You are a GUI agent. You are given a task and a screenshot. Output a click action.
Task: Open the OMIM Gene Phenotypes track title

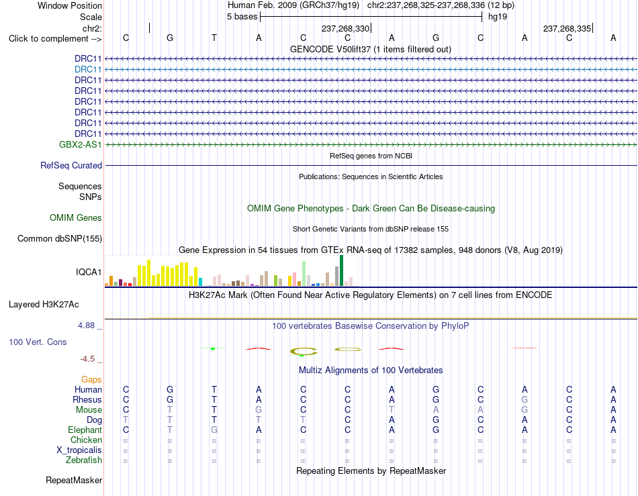(x=371, y=208)
